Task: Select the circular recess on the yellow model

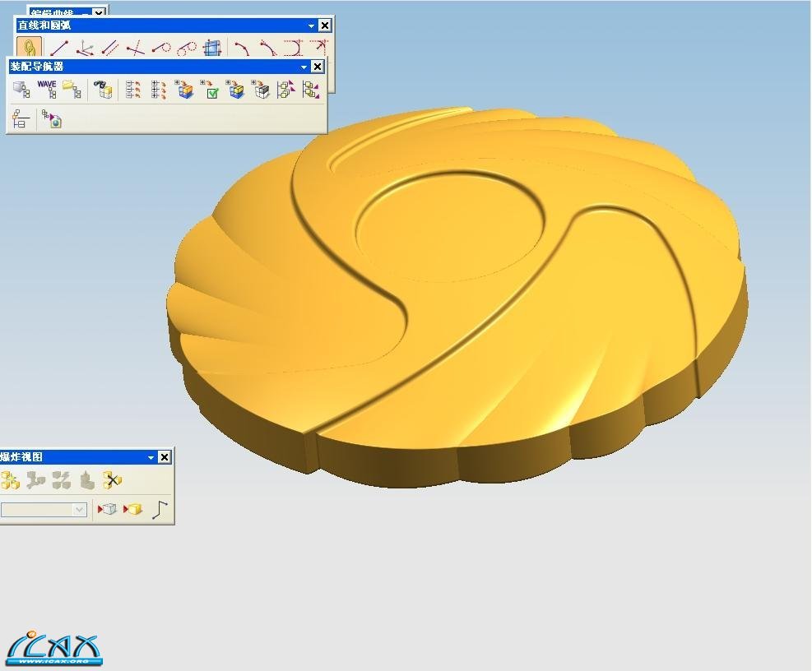Action: [x=449, y=226]
